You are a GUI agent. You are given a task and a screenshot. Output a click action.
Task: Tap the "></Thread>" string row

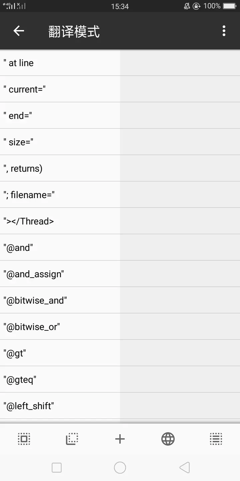point(60,221)
